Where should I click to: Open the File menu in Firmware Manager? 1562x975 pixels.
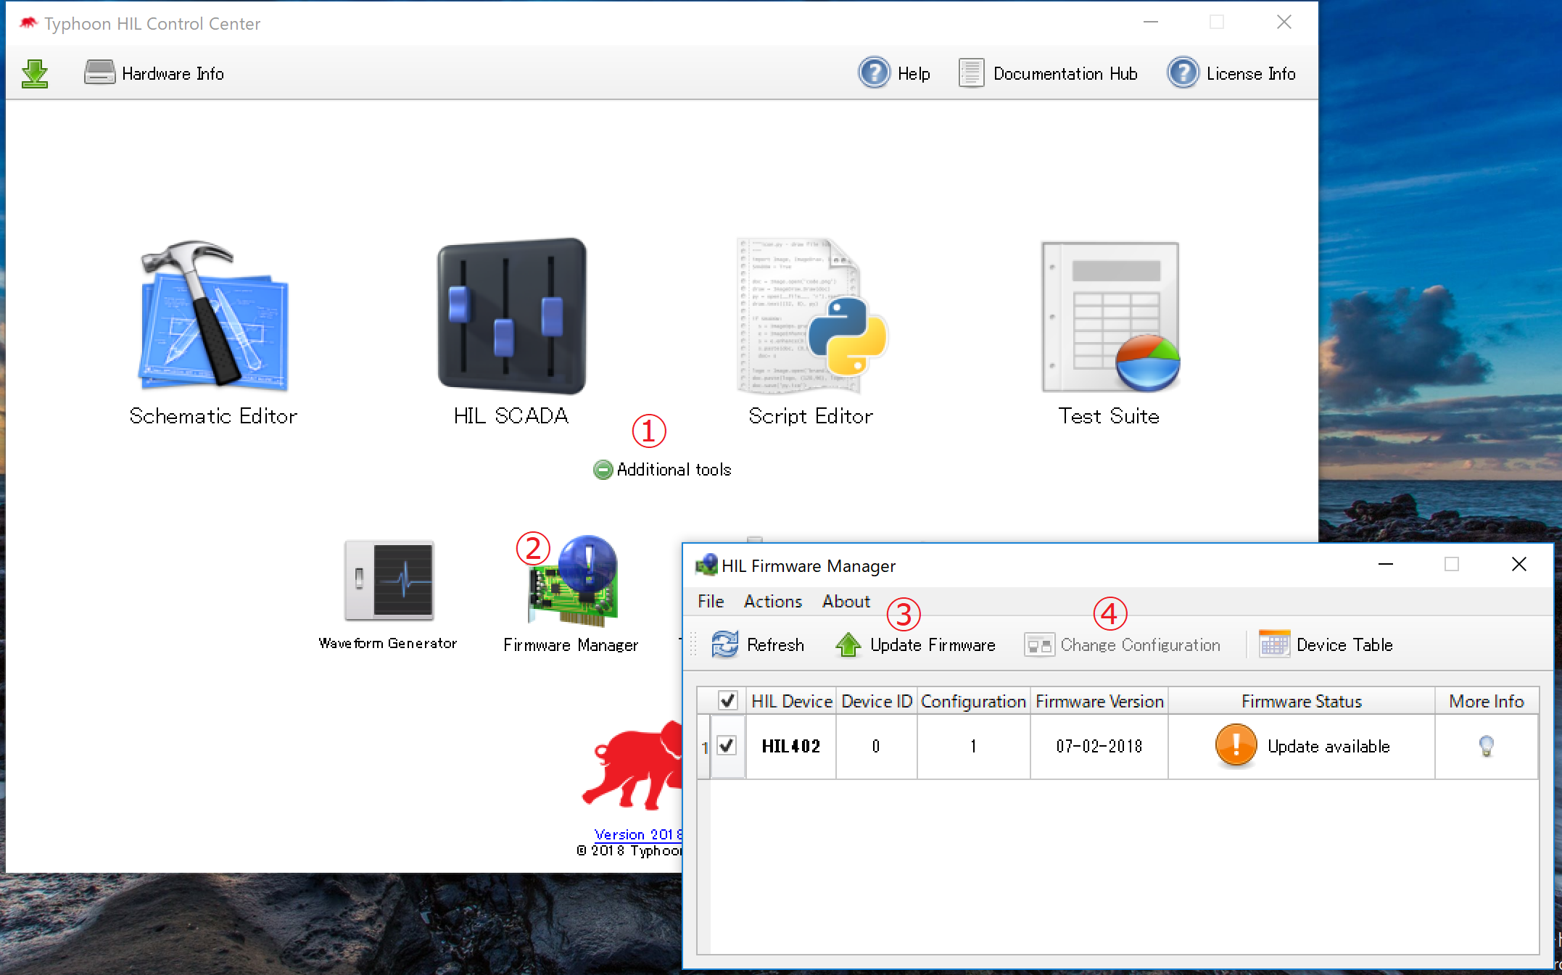(x=711, y=602)
